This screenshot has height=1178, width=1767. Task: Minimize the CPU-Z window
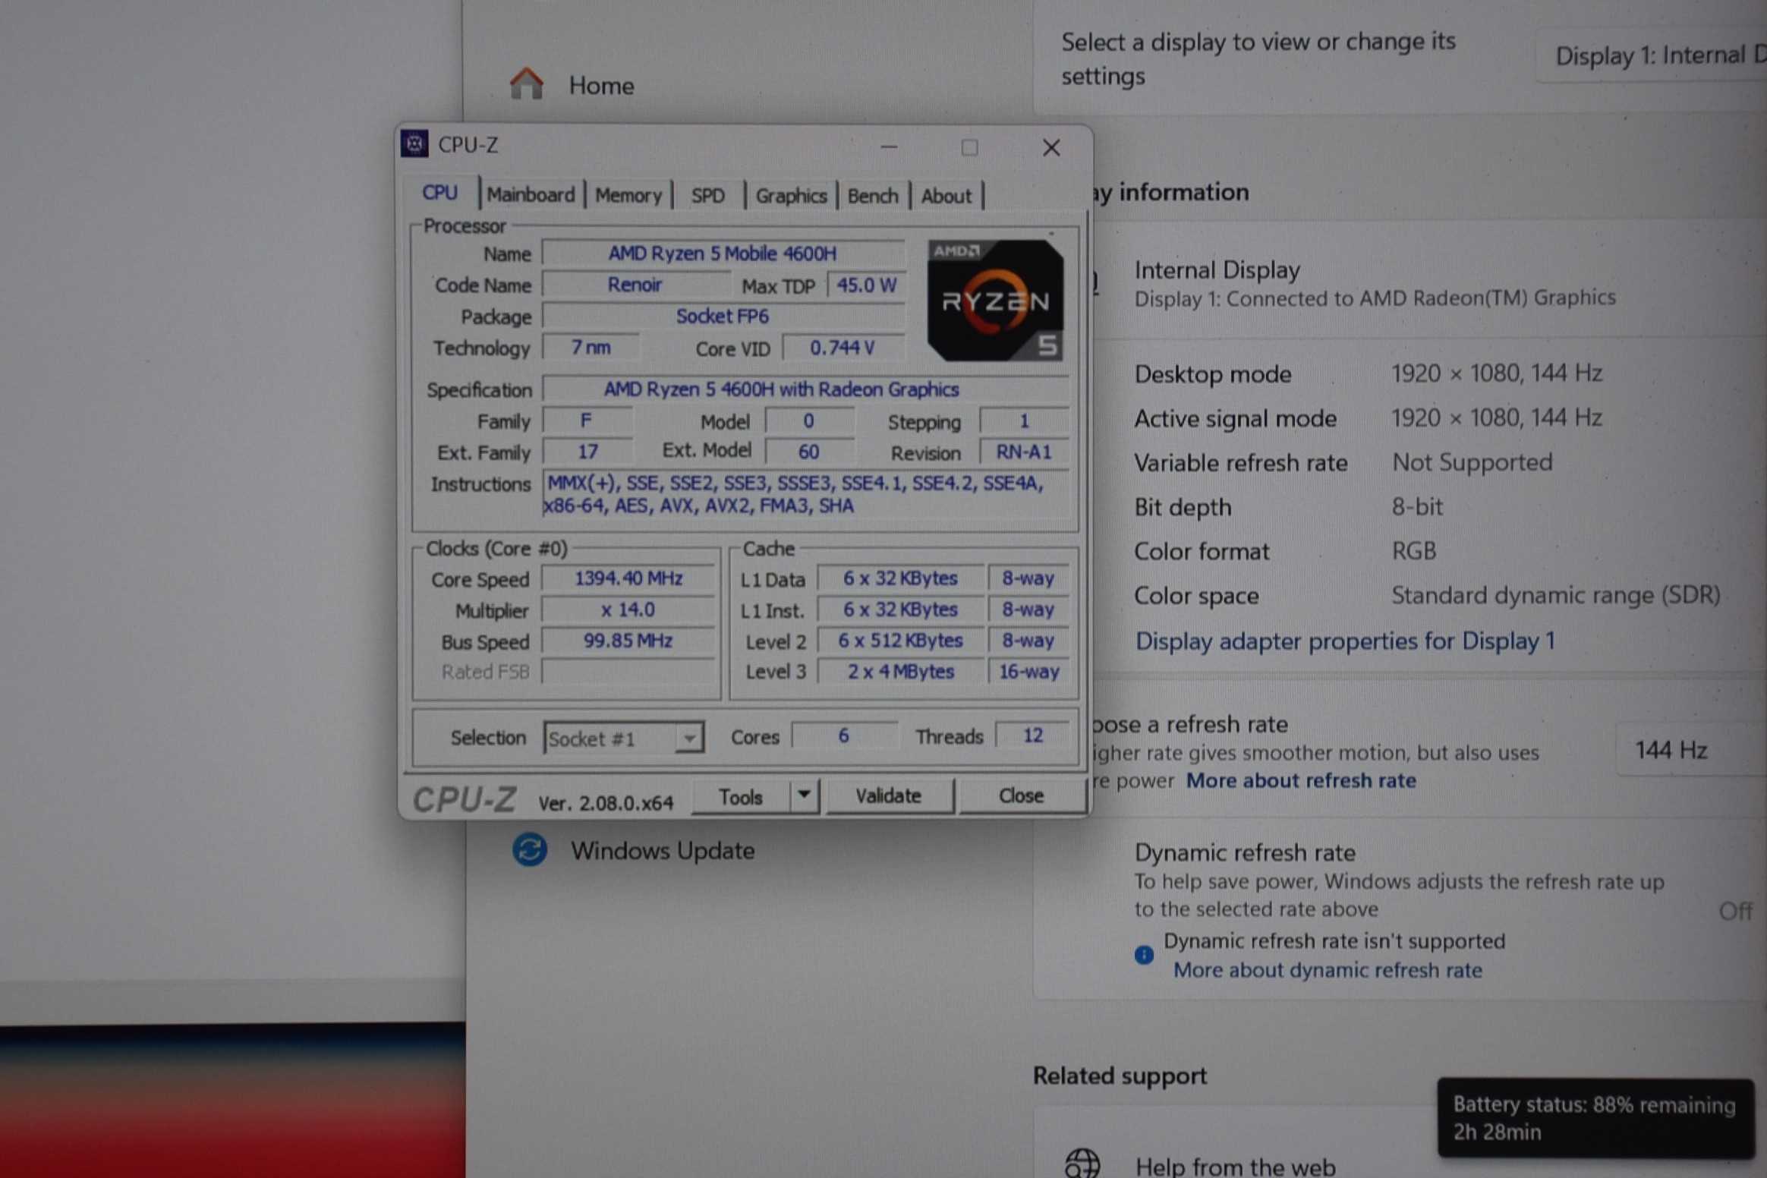pos(890,147)
